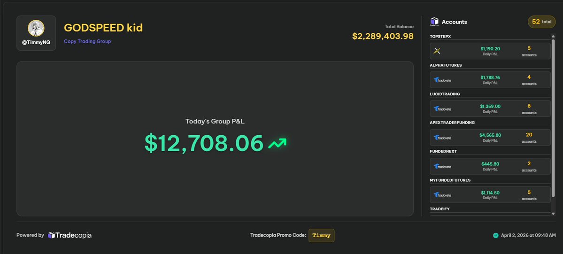
Task: Click the Accounts panel heading
Action: click(454, 22)
